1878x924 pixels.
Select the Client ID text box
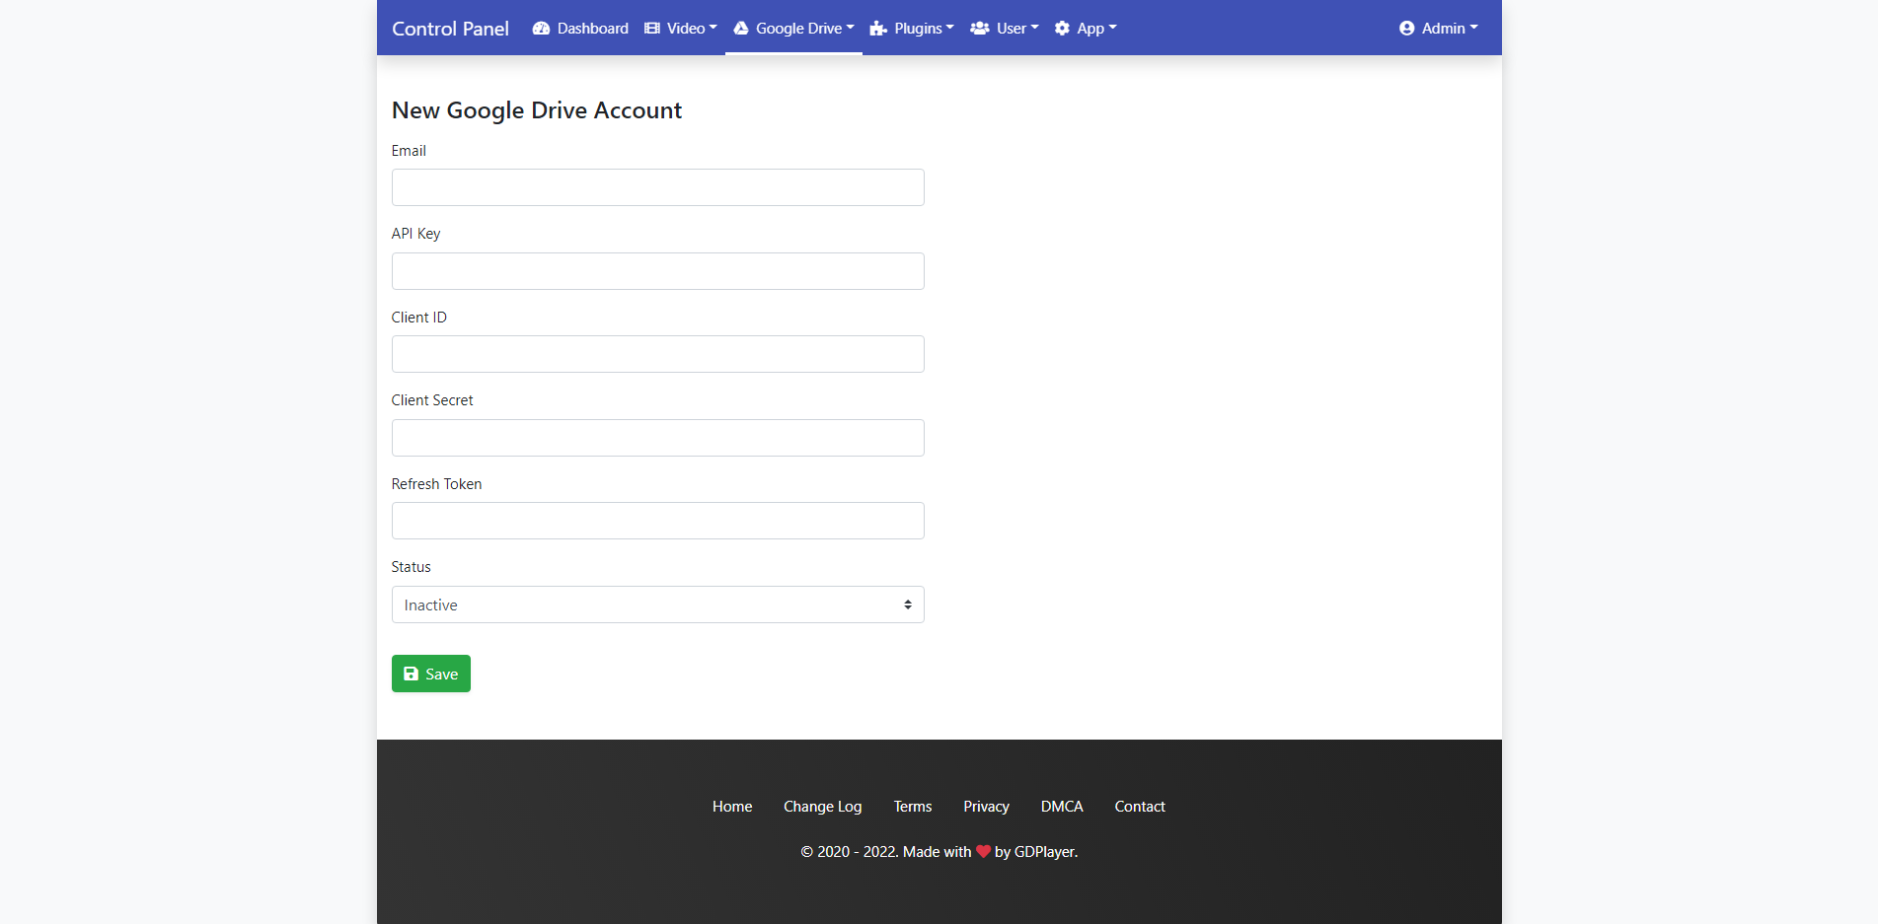[x=658, y=354]
